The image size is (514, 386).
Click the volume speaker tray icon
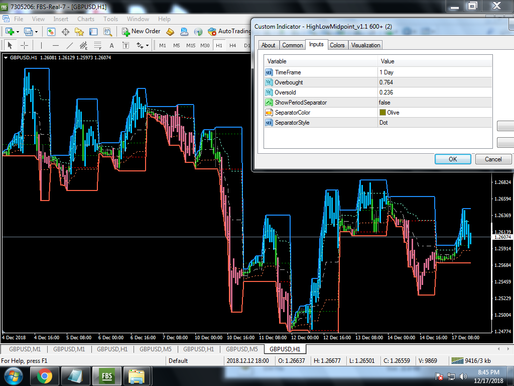(463, 376)
